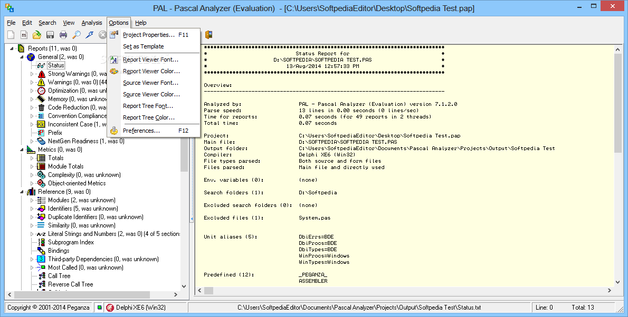
Task: Select Report Tree Font menu entry
Action: [154, 106]
